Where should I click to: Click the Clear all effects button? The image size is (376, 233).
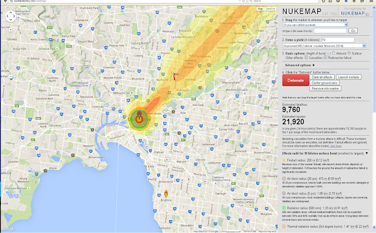(x=322, y=77)
